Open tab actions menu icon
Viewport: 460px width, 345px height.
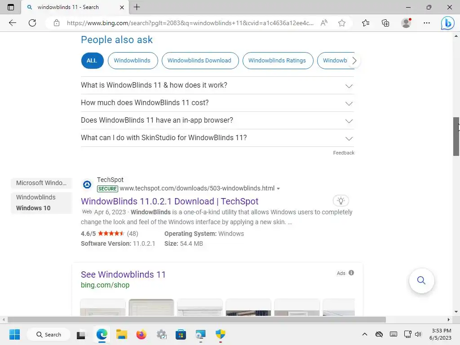point(11,7)
